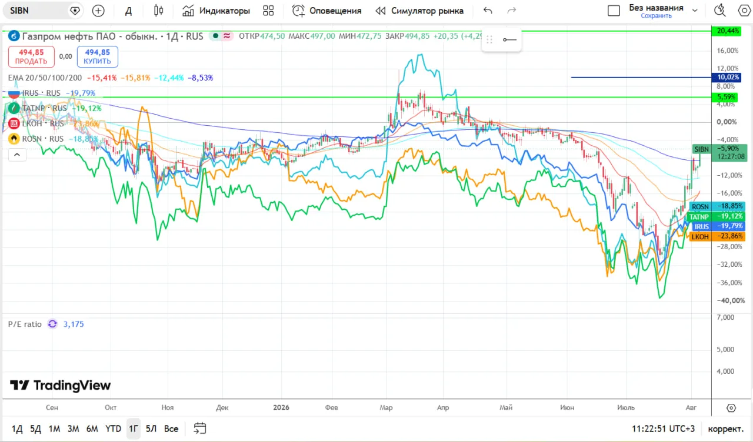Click the 20,44% green price label

(x=725, y=31)
